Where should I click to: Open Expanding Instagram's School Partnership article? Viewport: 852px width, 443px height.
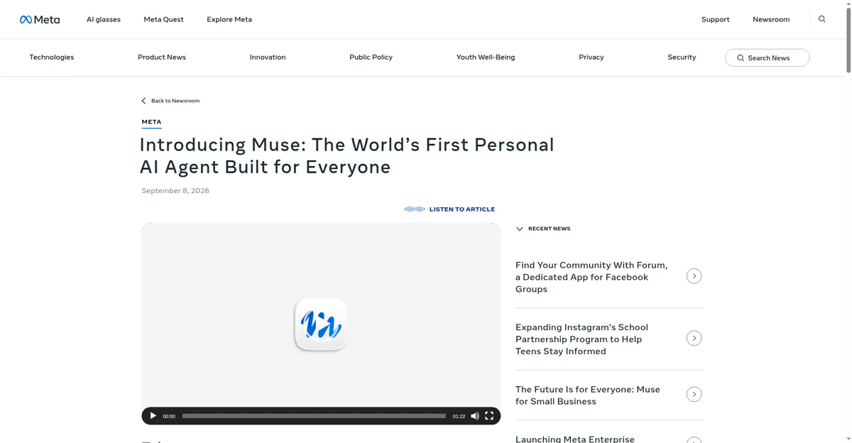582,339
